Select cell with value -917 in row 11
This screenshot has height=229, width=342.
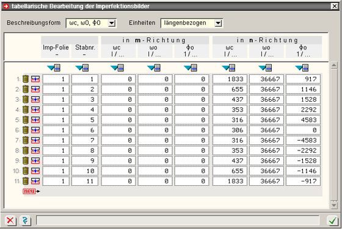tap(303, 181)
